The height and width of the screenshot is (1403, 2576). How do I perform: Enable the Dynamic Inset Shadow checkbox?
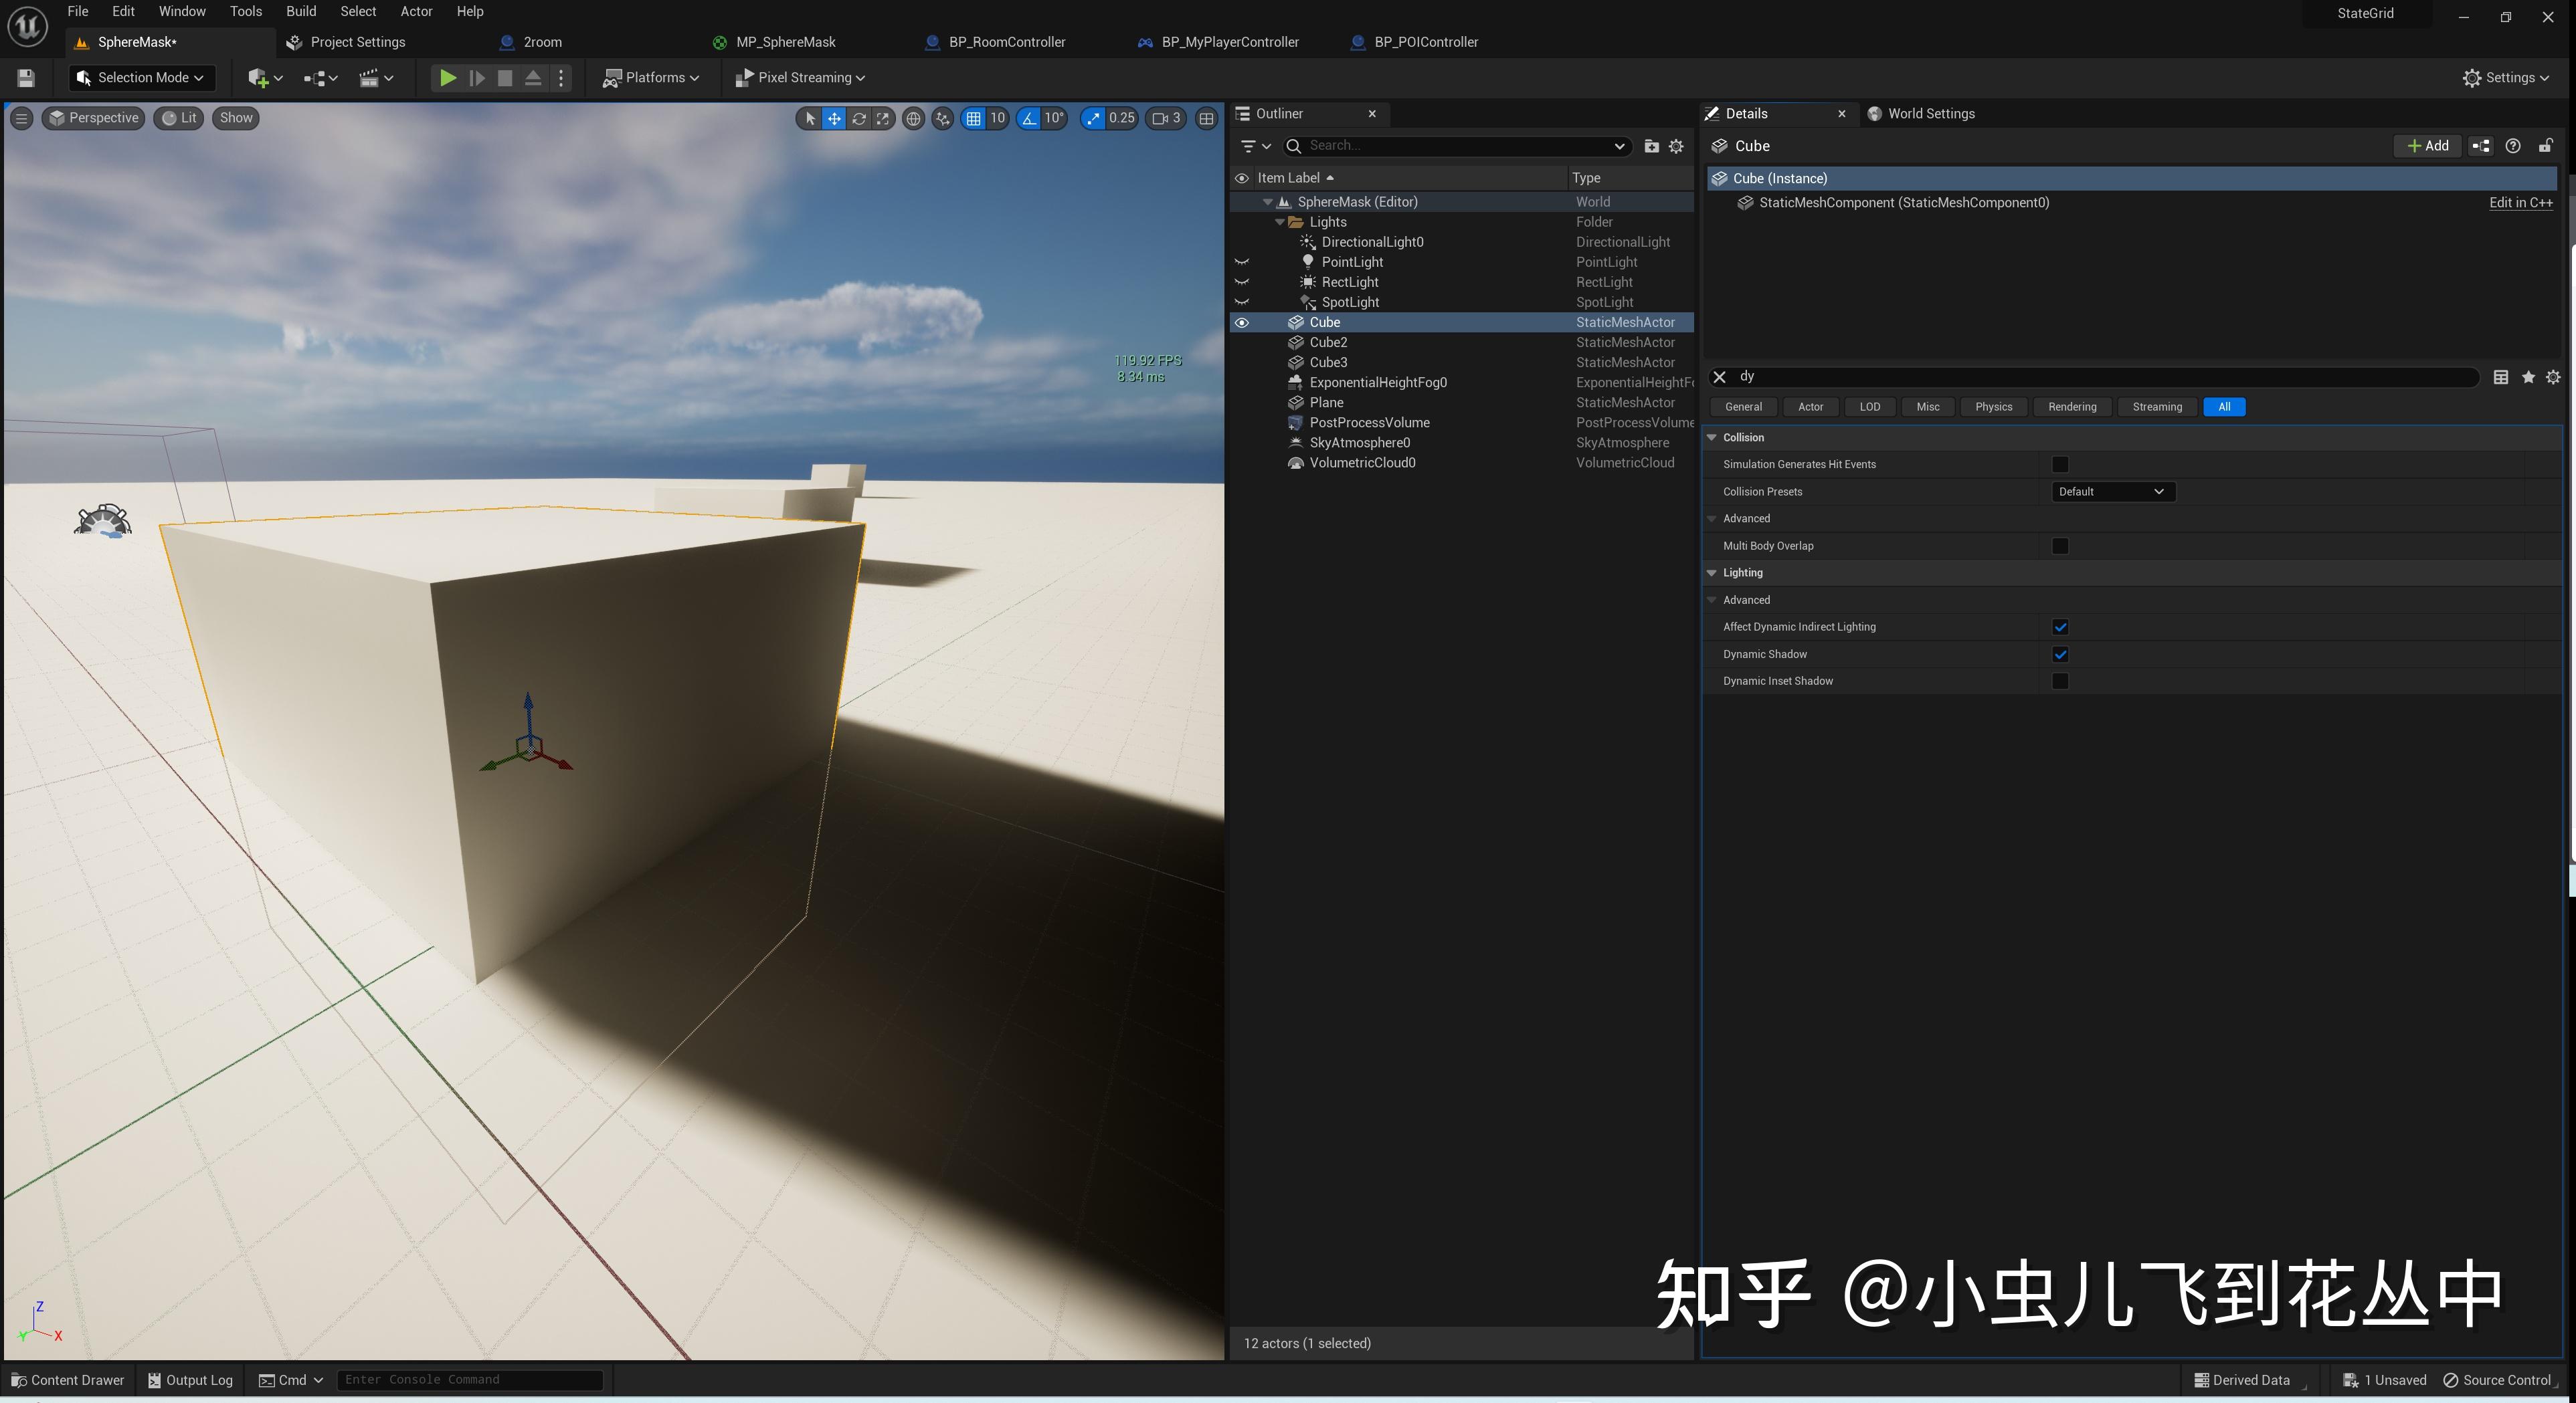tap(2060, 681)
